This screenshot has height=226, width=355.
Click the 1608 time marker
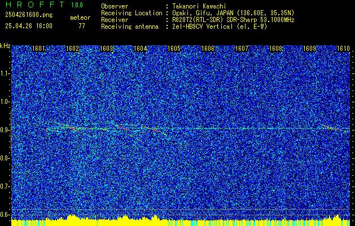[276, 49]
